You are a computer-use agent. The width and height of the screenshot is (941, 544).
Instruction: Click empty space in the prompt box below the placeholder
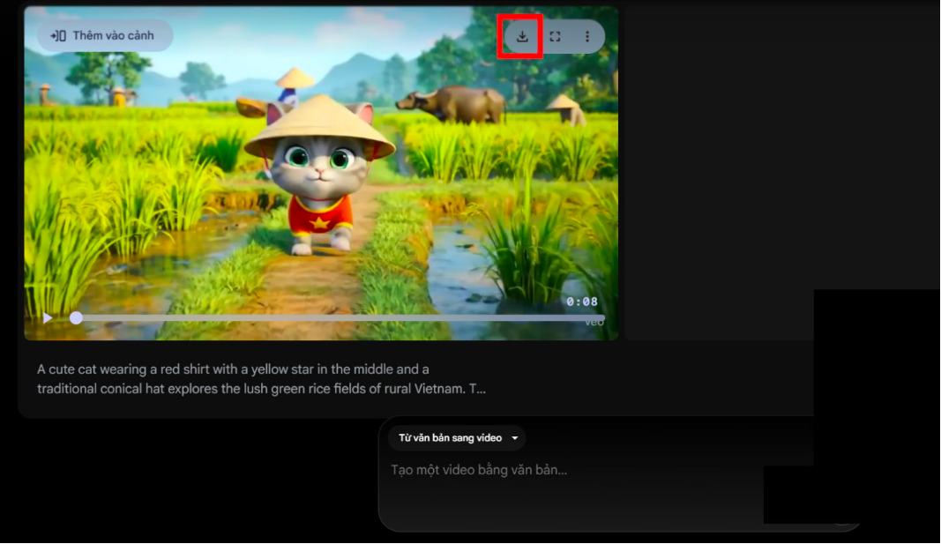pyautogui.click(x=564, y=507)
